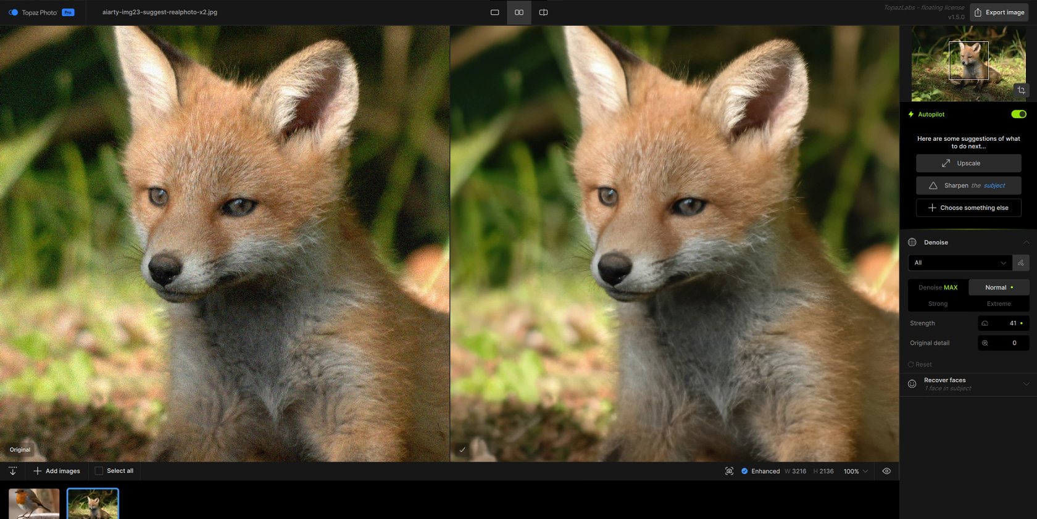Click the Pro badge
The width and height of the screenshot is (1037, 519).
pos(69,12)
